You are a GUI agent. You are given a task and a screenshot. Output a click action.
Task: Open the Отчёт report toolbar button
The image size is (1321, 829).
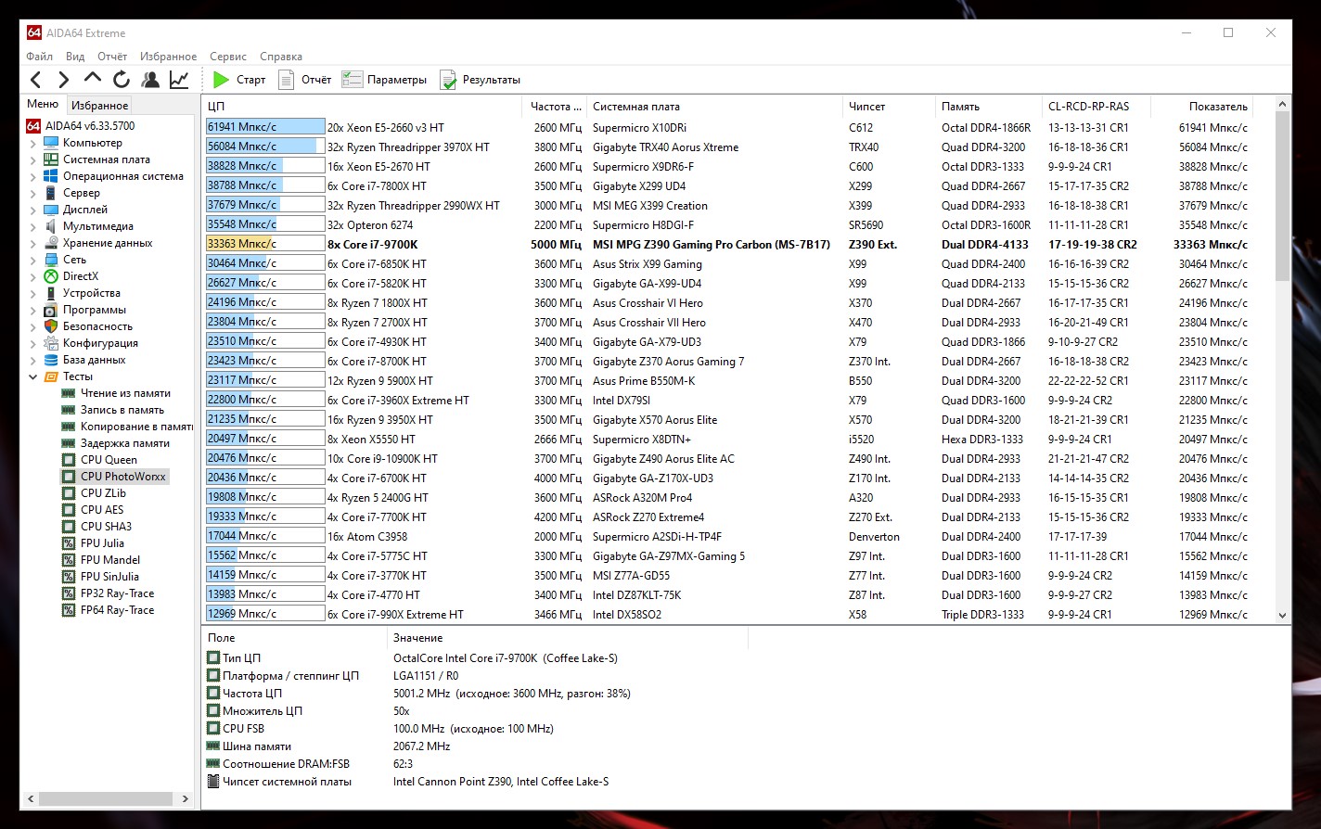click(x=305, y=80)
